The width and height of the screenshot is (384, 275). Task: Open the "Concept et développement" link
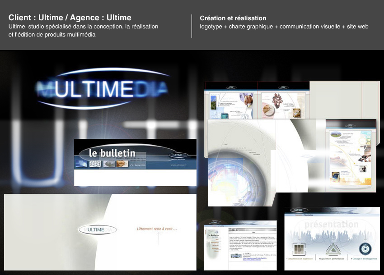click(x=364, y=259)
